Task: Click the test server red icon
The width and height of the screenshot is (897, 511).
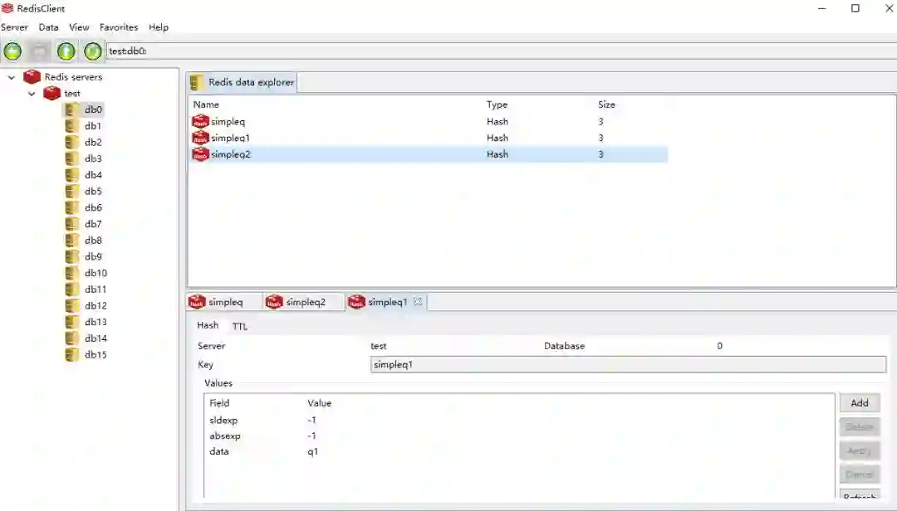Action: pos(52,93)
